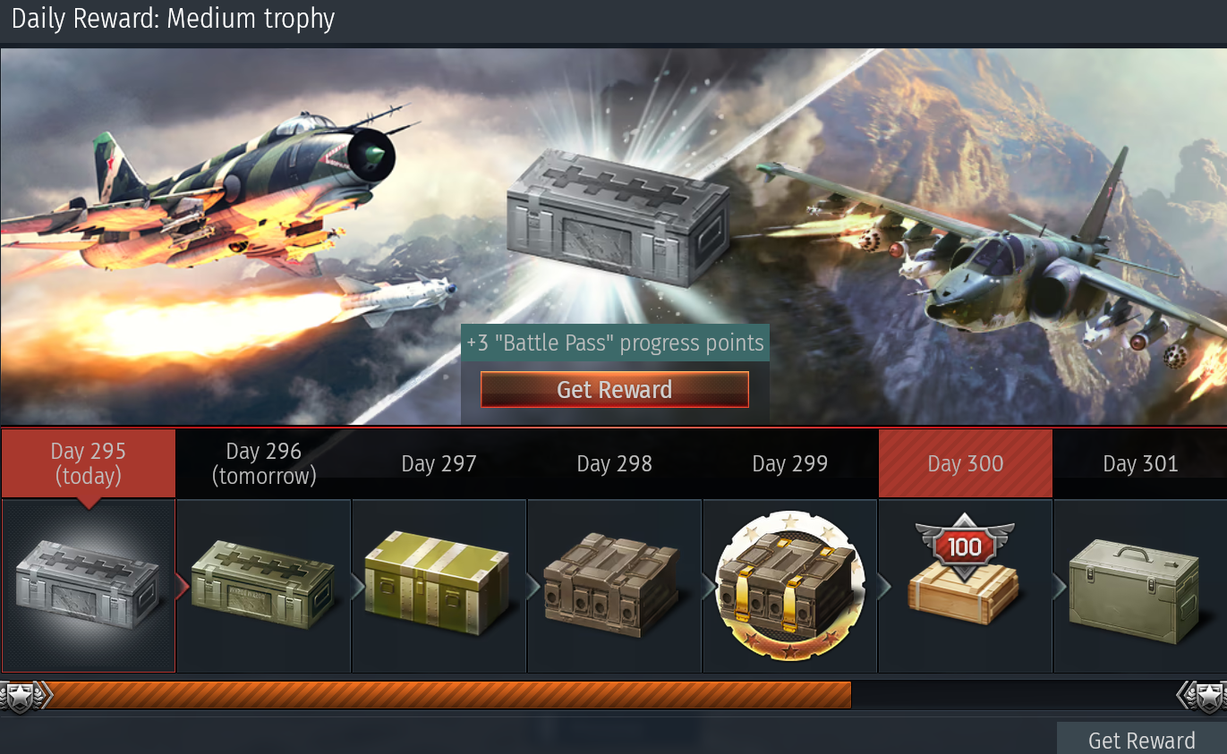Click the yellow-striped crate for Day 297
The height and width of the screenshot is (754, 1227).
(x=438, y=581)
